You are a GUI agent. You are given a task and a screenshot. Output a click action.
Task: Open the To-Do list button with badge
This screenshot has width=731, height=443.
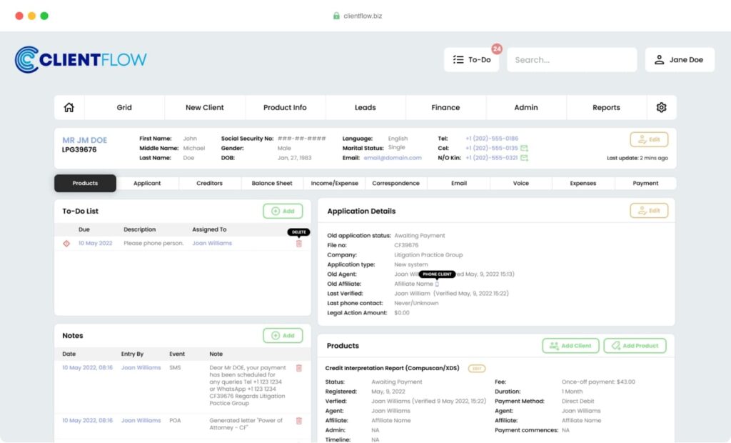(471, 60)
